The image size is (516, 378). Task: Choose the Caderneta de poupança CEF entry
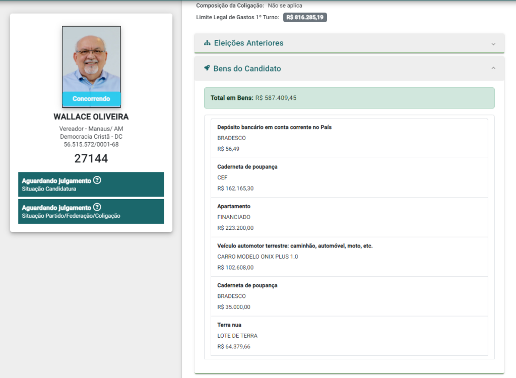(349, 177)
